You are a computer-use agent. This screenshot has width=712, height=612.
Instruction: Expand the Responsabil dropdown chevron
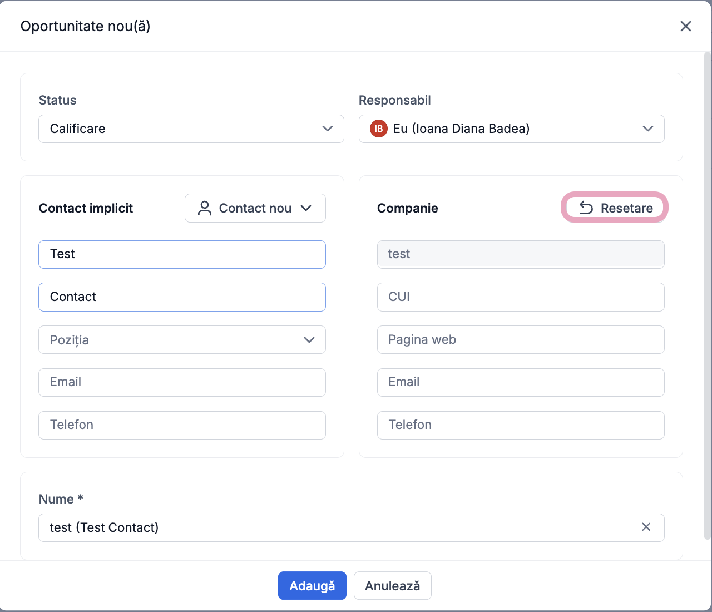point(647,129)
